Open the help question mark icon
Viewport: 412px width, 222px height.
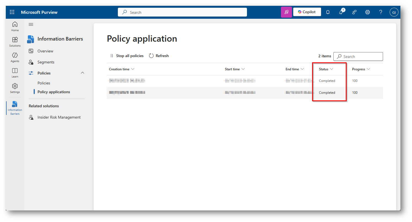coord(381,12)
